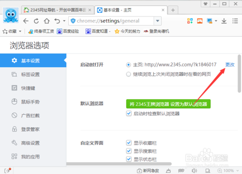Open the colorful app grid icon
The image size is (242, 174).
point(190,21)
